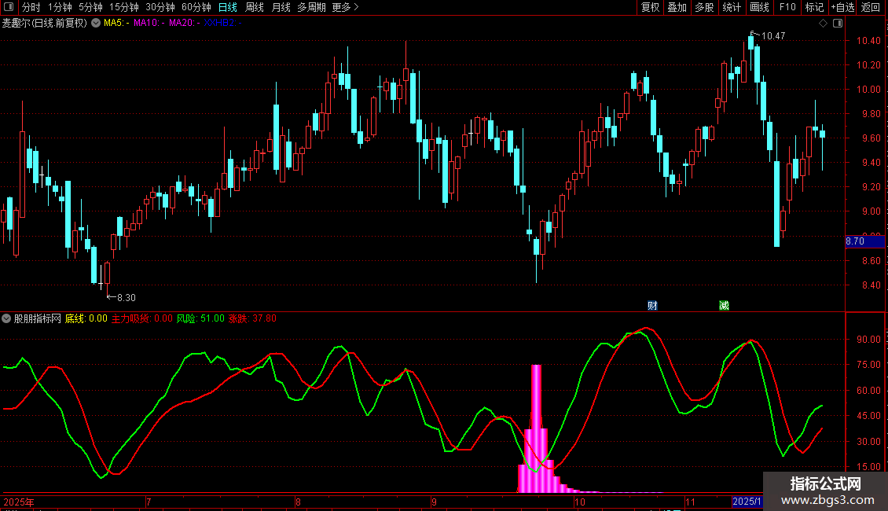Screen dimensions: 888x511
Task: Click the 8.40 price axis label
Action: 871,285
